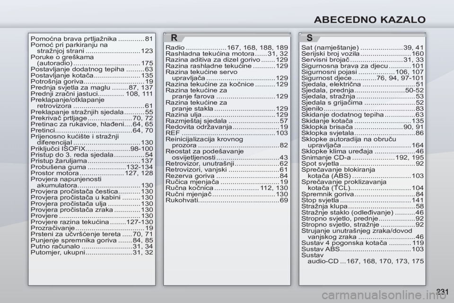Open the "Serijski broj vozila" entry
Image resolution: width=454 pixels, height=303 pixels.
(363, 53)
